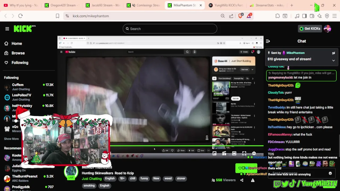Open the site settings icon beside the URL

click(x=67, y=16)
